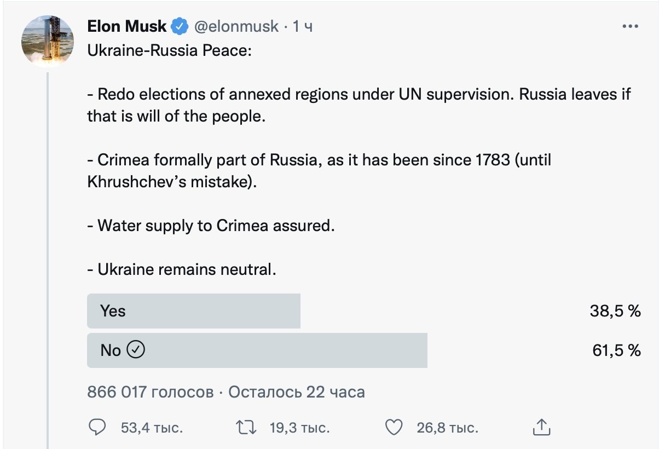
Task: Open the share menu icon
Action: click(x=541, y=427)
